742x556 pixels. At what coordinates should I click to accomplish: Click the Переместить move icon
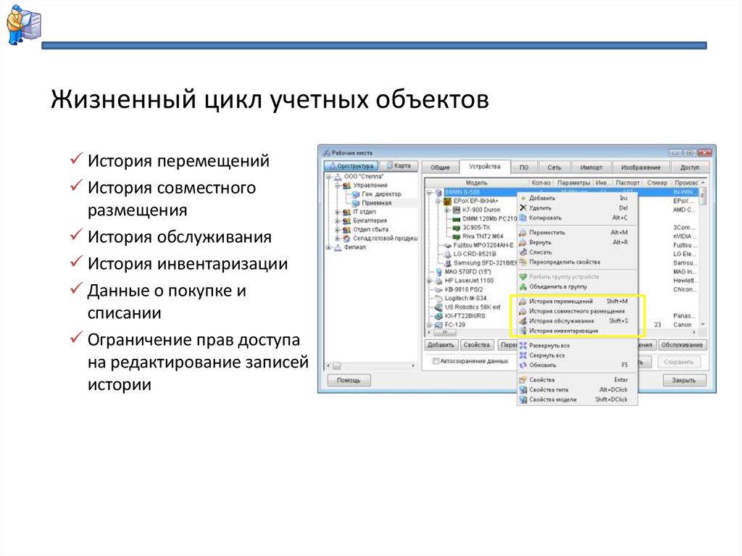pyautogui.click(x=523, y=233)
